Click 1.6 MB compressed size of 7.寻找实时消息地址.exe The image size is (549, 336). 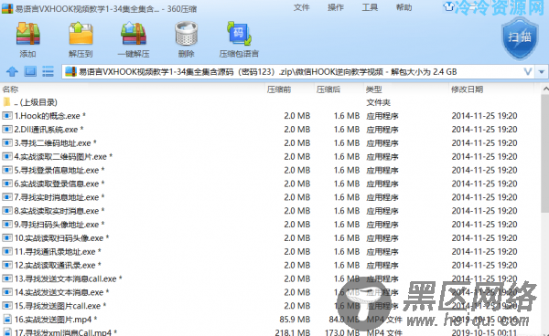pos(347,197)
